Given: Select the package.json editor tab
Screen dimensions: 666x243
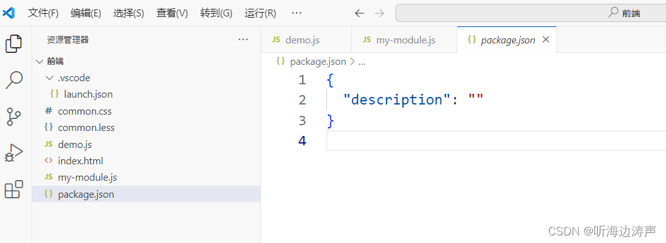Looking at the screenshot, I should 506,40.
